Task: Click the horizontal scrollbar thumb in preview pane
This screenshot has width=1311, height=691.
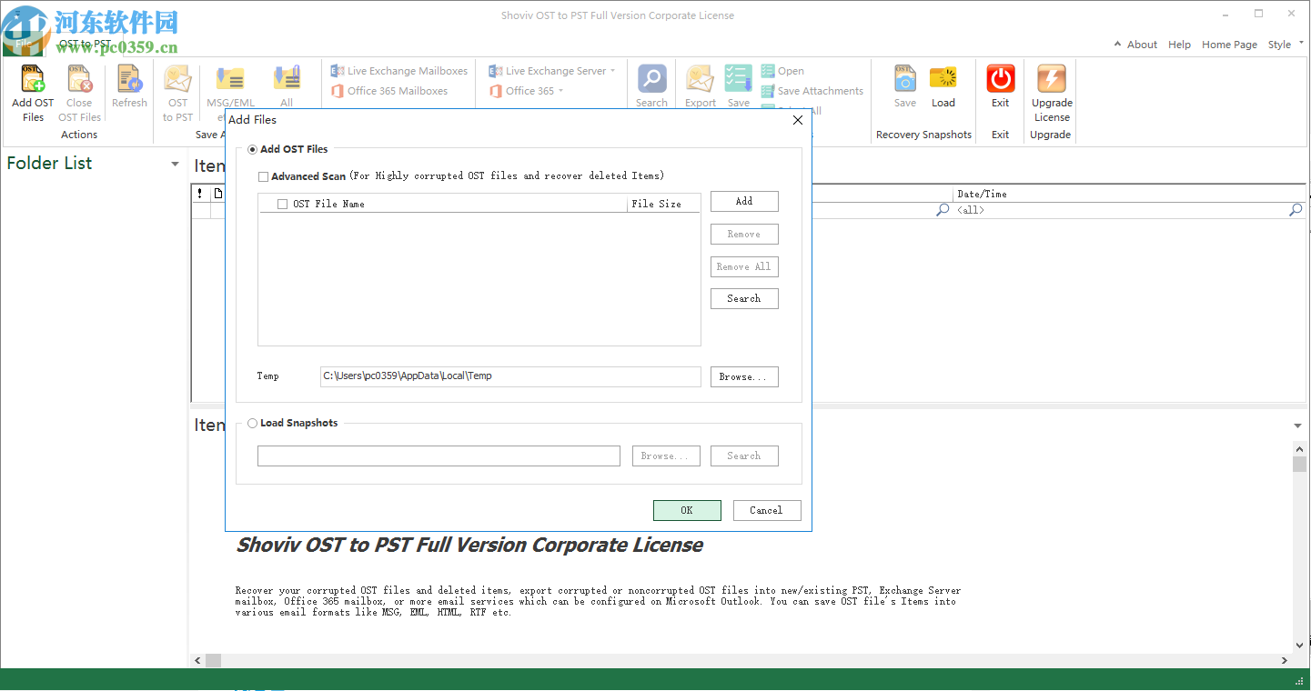Action: 213,659
